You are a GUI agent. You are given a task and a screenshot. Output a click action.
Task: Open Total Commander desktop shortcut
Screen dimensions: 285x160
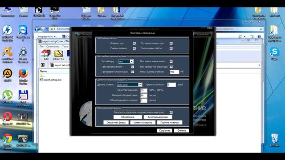23,98
